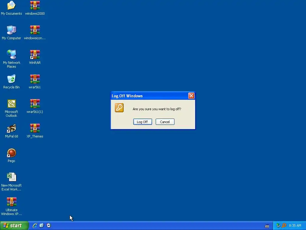Select the wrar561(1) archive icon
This screenshot has height=230, width=306.
[x=35, y=106]
